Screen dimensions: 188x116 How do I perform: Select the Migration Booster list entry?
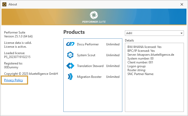(89, 77)
